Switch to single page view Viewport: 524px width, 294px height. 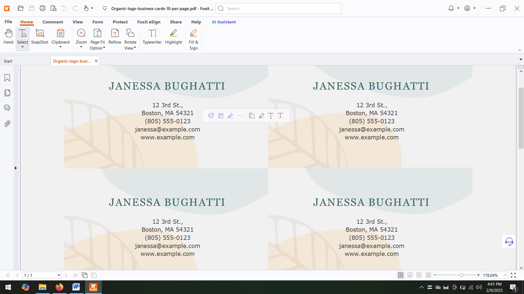click(x=401, y=275)
